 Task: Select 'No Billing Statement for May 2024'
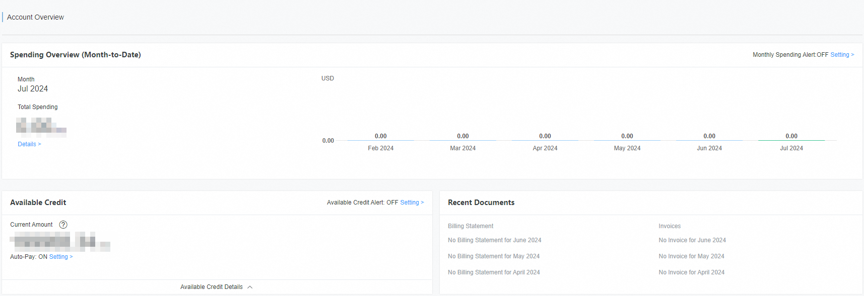[x=494, y=256]
